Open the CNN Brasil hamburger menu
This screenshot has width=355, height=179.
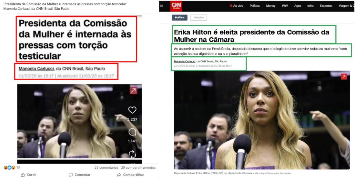coord(161,6)
